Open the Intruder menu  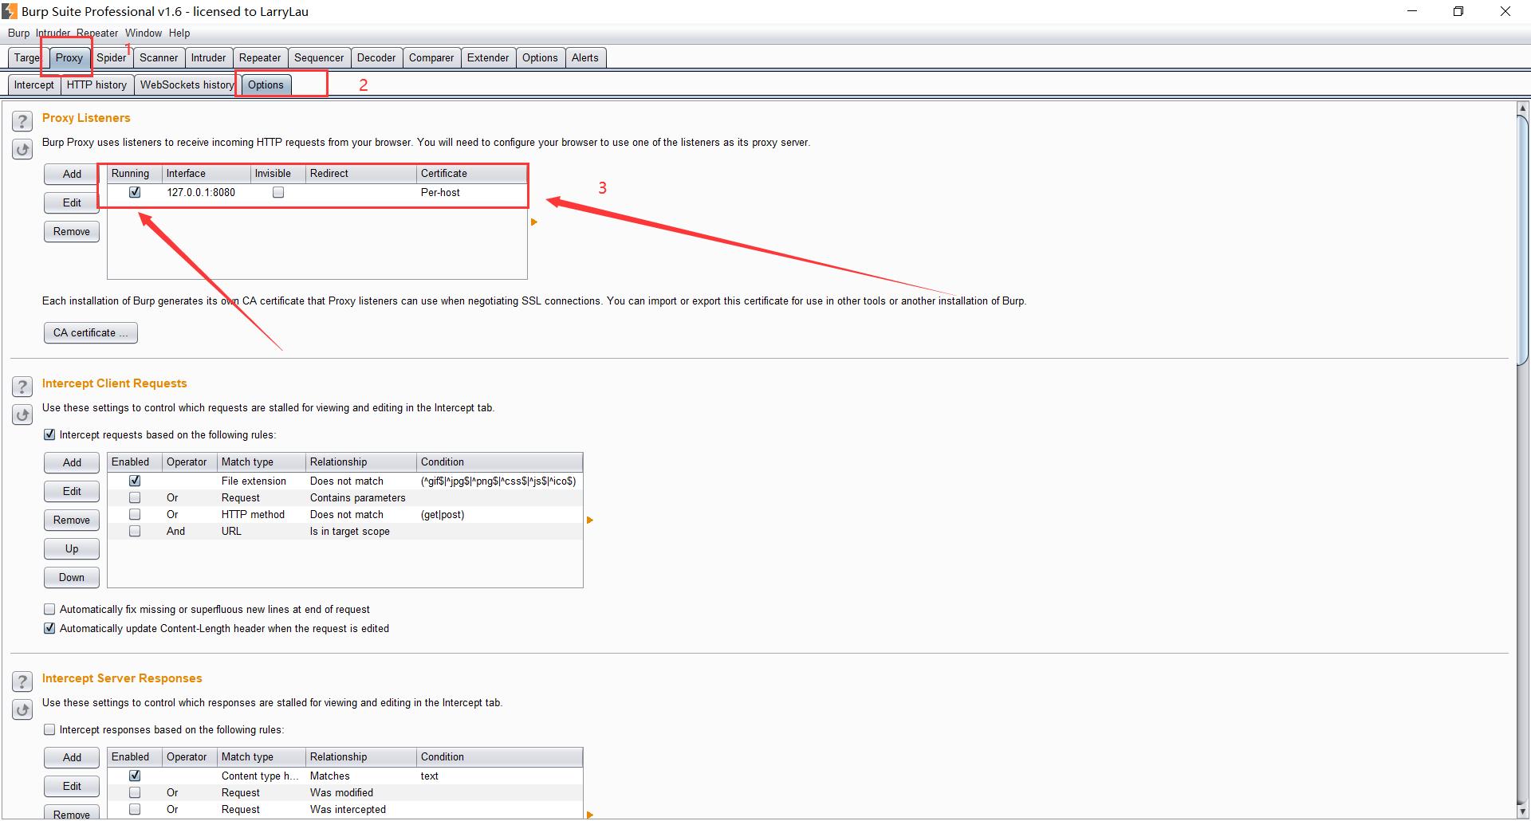[x=53, y=33]
